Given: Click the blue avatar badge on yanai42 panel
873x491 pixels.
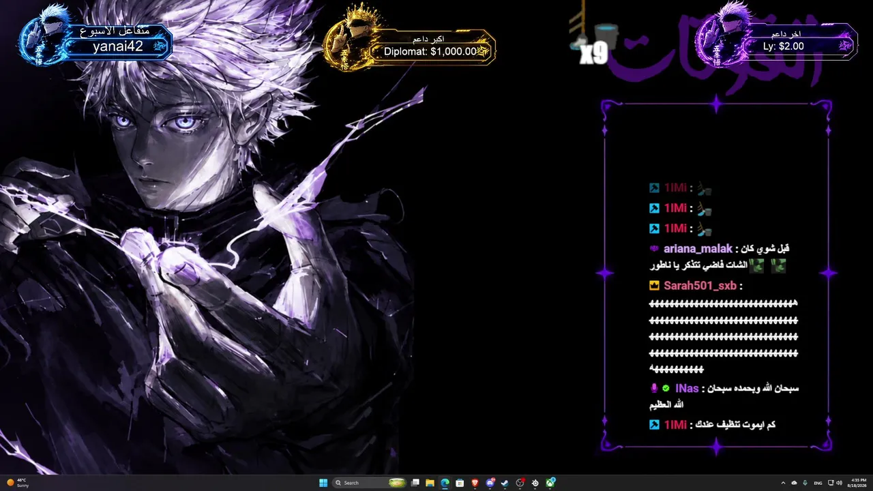Looking at the screenshot, I should [44, 35].
